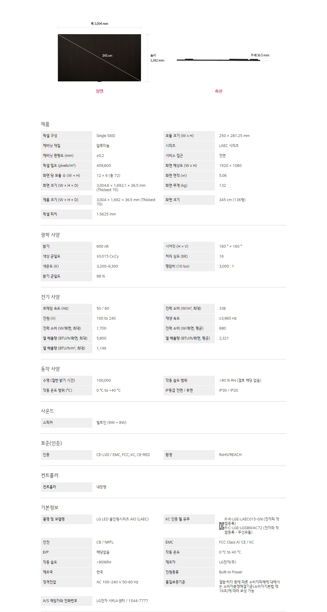Click the side view profile image
The width and height of the screenshot is (327, 612).
[218, 60]
